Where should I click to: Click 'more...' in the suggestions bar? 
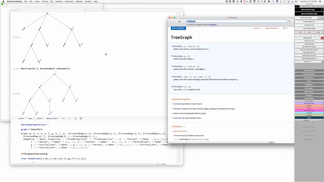(x=64, y=118)
